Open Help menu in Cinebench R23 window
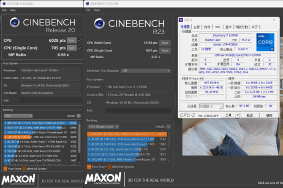This screenshot has width=283, height=188. click(97, 10)
